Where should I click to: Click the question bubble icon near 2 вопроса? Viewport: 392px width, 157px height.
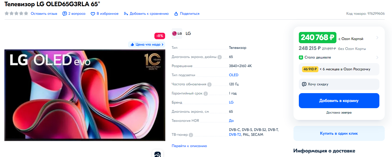(64, 14)
